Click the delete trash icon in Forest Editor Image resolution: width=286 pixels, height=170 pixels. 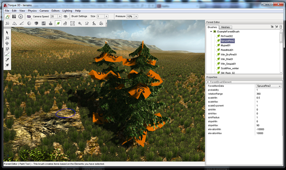pyautogui.click(x=281, y=27)
